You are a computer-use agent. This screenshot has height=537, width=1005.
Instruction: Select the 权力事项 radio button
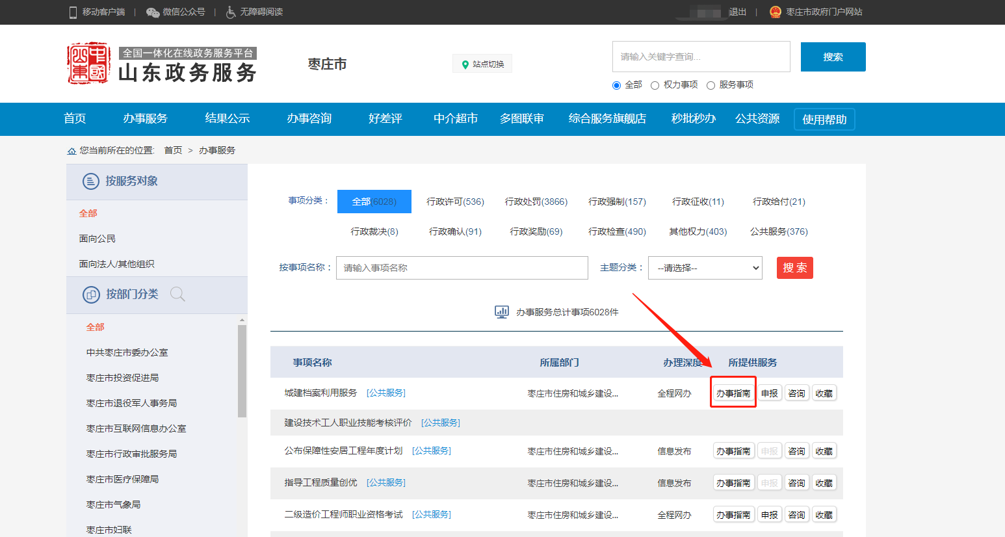[x=655, y=85]
